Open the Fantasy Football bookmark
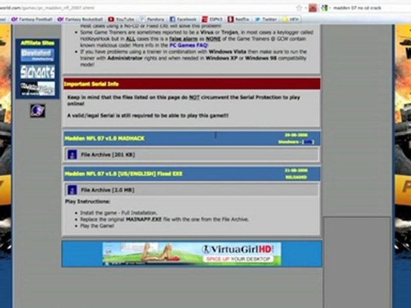The image size is (411, 308). coord(32,19)
